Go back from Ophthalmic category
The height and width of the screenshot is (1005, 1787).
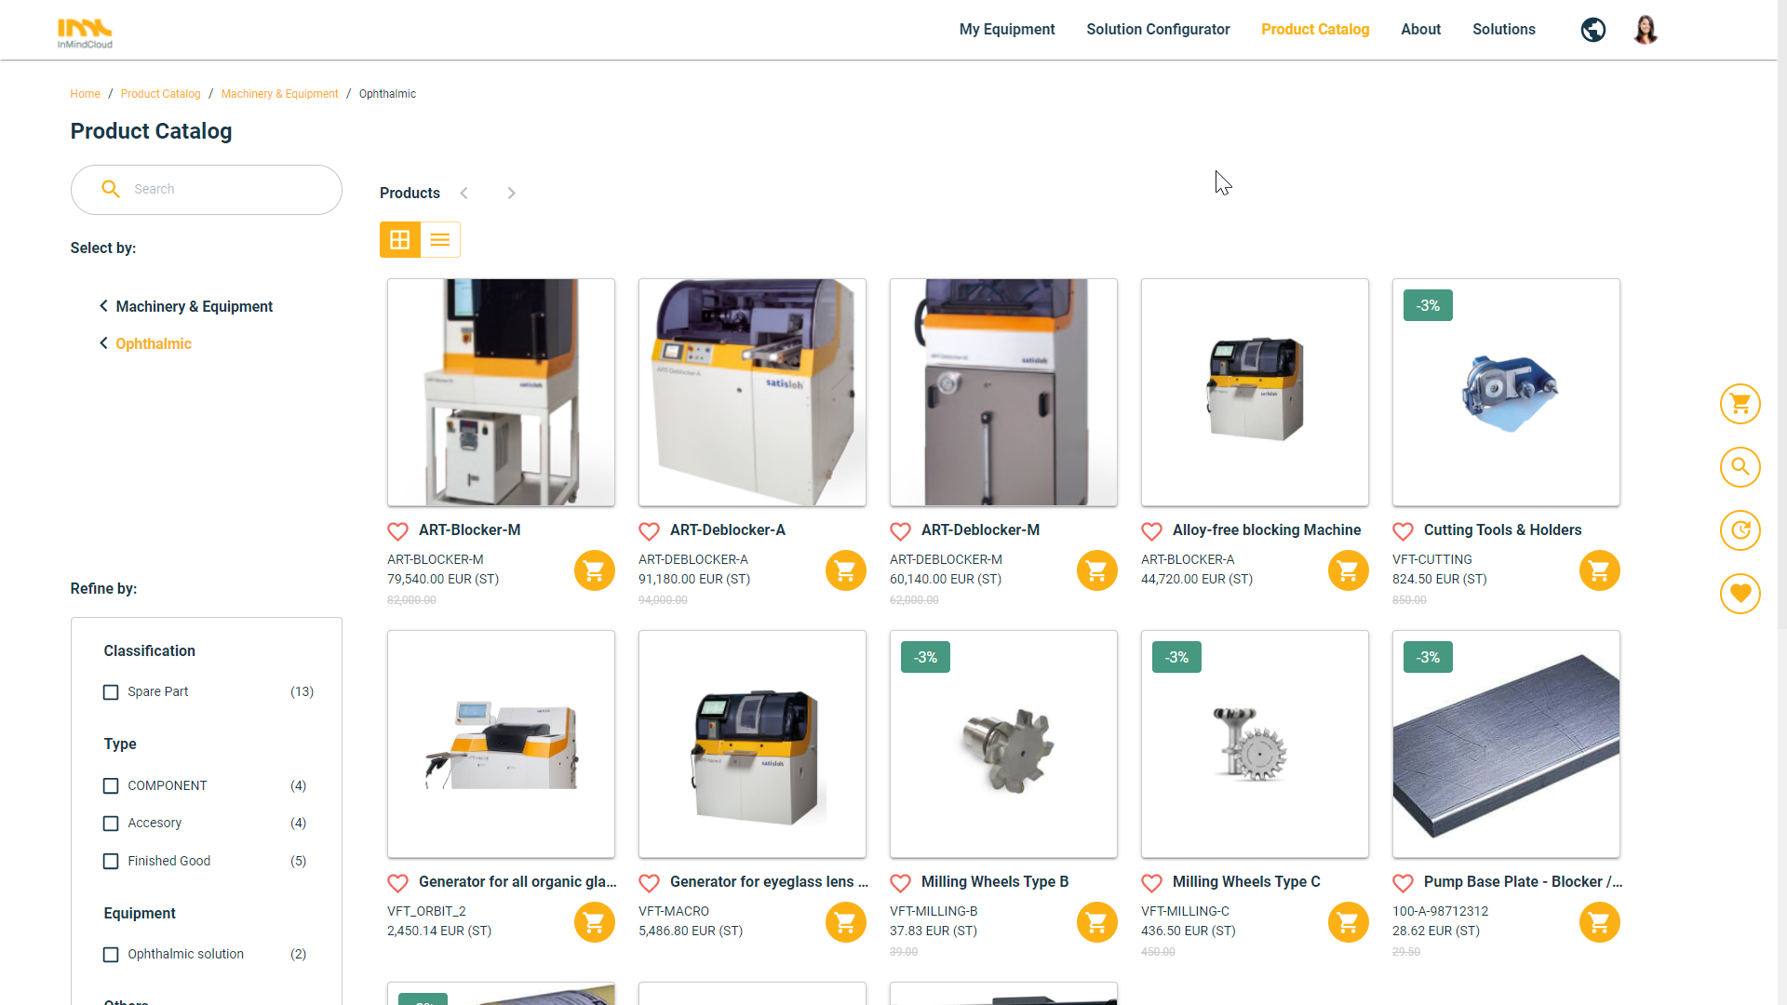tap(103, 343)
